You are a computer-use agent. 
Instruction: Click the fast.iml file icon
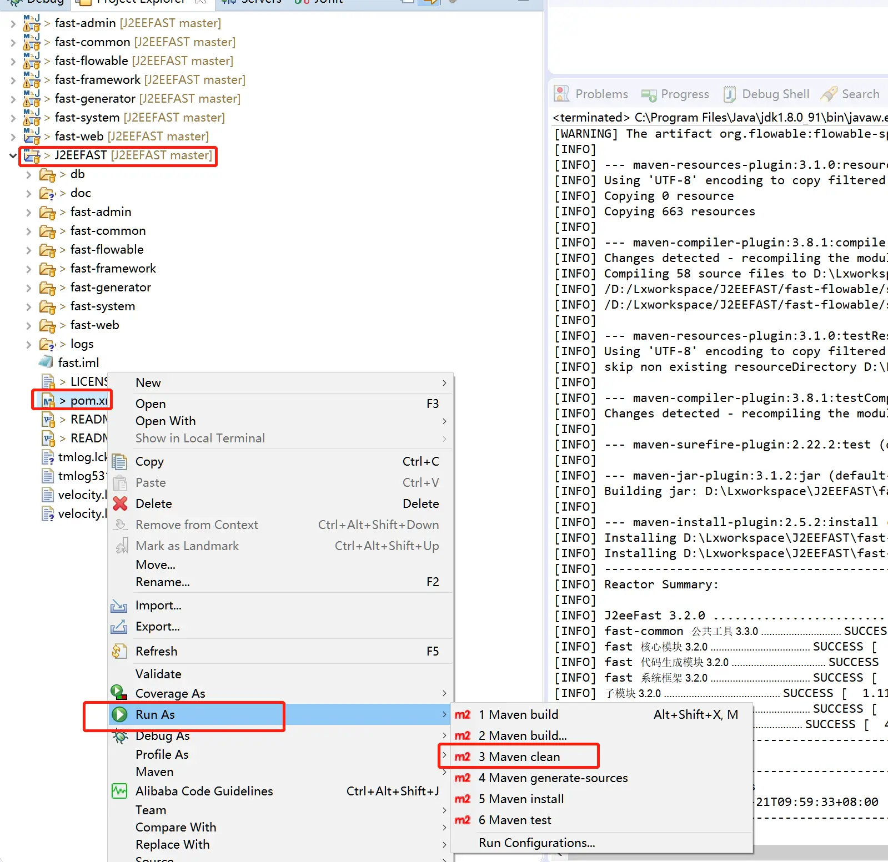point(46,362)
